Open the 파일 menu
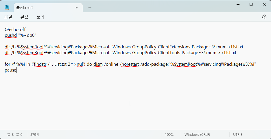The height and width of the screenshot is (139, 271). (x=8, y=17)
